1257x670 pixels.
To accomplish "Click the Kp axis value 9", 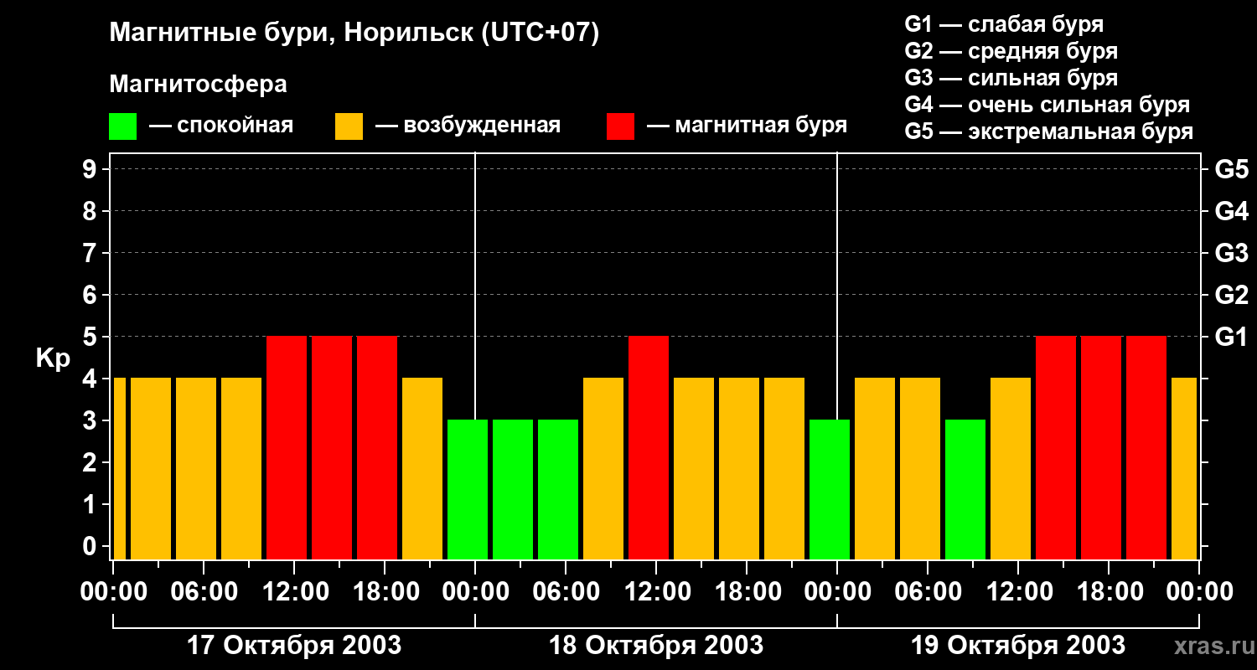I will pos(91,169).
